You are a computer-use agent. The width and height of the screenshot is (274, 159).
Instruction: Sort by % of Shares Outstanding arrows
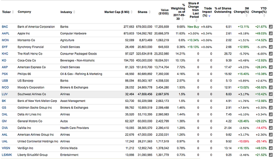[229, 15]
